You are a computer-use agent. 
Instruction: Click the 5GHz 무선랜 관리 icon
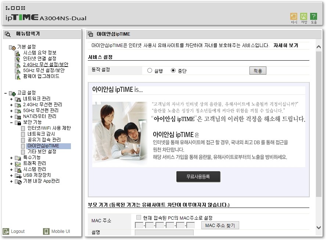18,111
